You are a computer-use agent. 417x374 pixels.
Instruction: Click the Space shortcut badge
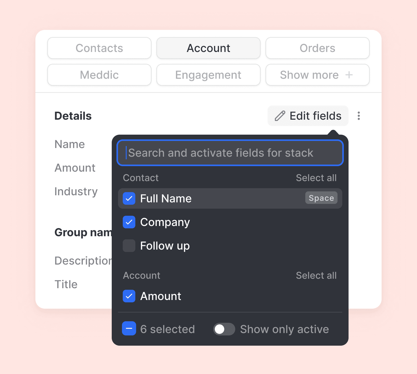click(x=321, y=198)
